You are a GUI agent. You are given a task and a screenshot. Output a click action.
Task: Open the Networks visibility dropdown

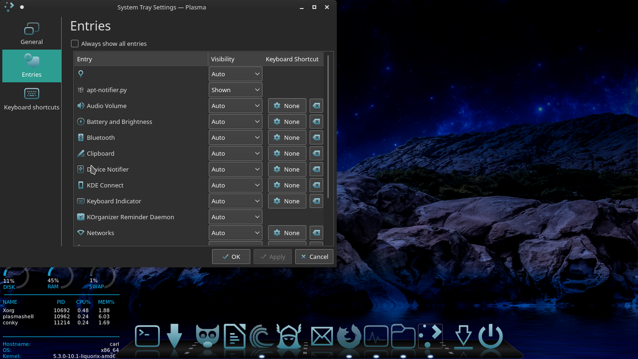tap(235, 233)
